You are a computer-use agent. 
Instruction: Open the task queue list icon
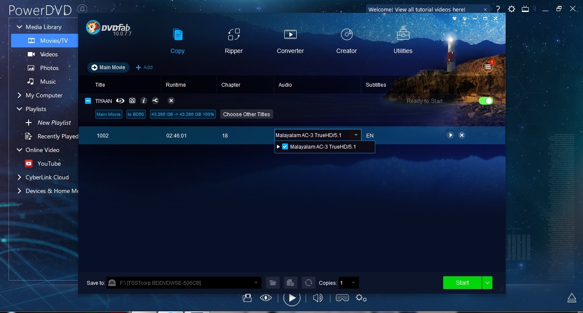487,67
